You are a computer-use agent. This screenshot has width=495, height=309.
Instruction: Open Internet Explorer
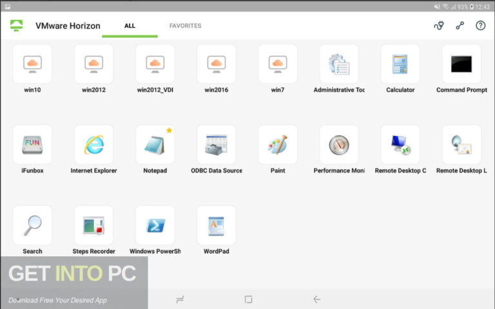(x=93, y=145)
